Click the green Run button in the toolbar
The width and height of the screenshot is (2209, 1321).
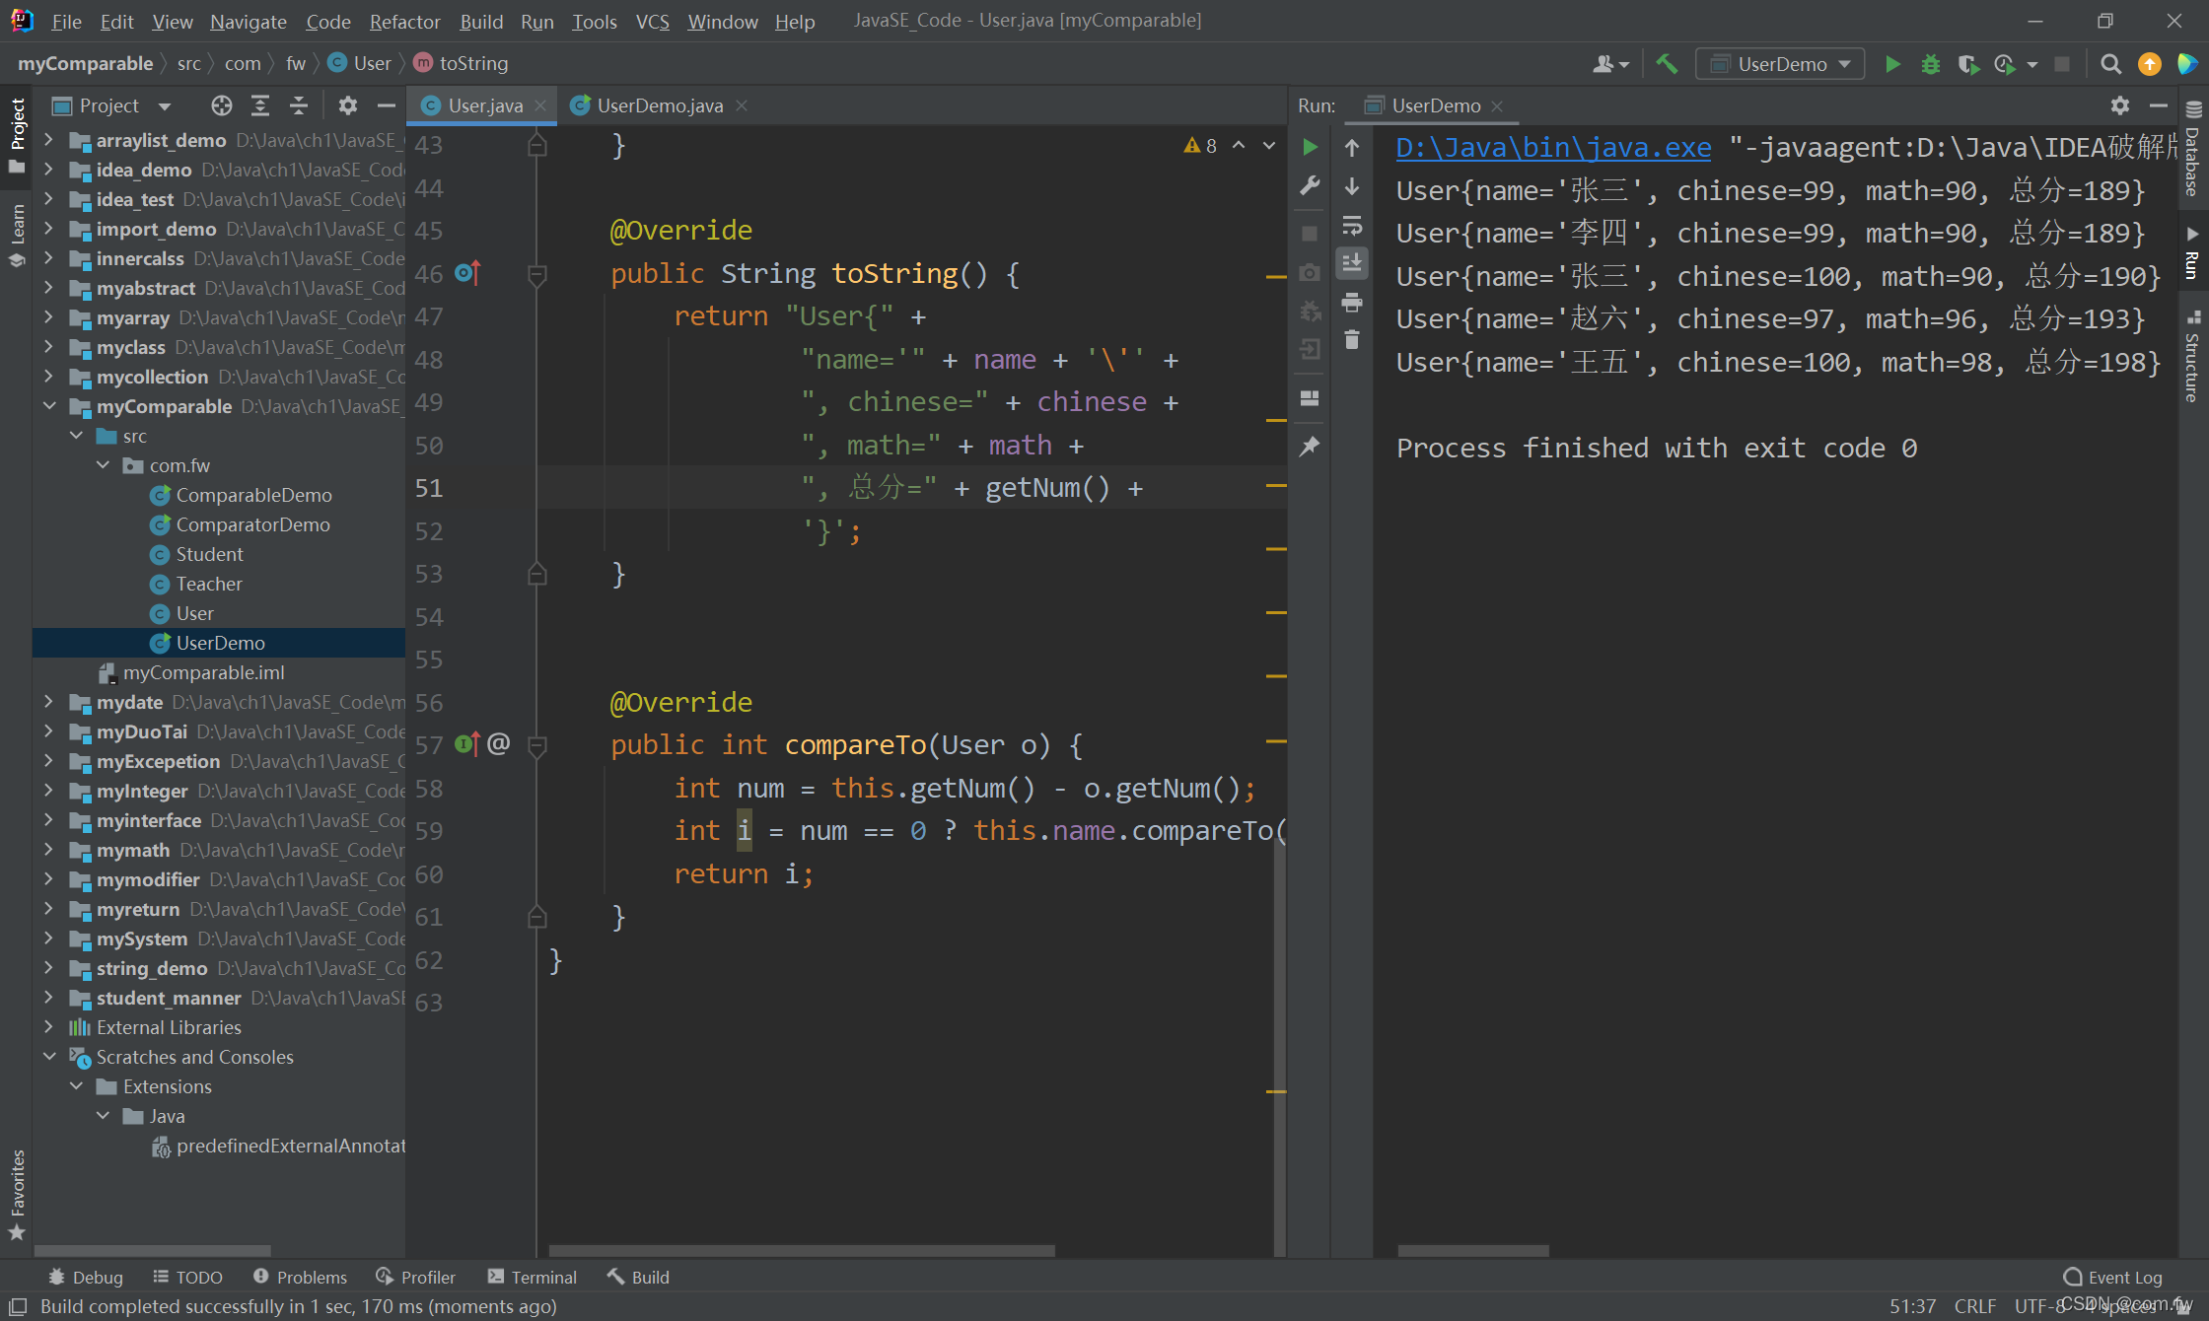(x=1892, y=64)
